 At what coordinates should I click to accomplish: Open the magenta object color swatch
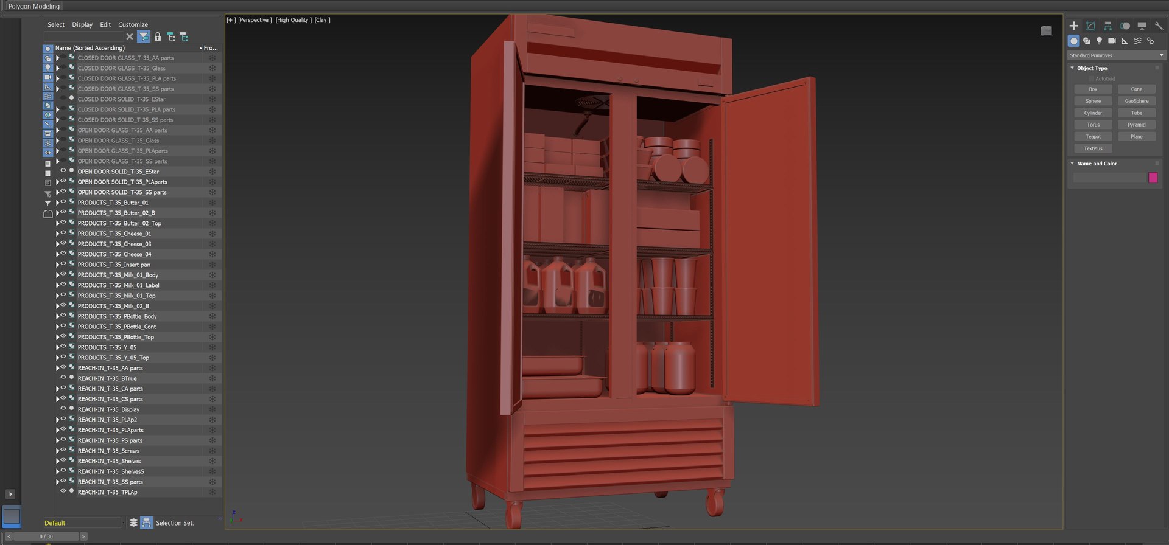[1153, 178]
